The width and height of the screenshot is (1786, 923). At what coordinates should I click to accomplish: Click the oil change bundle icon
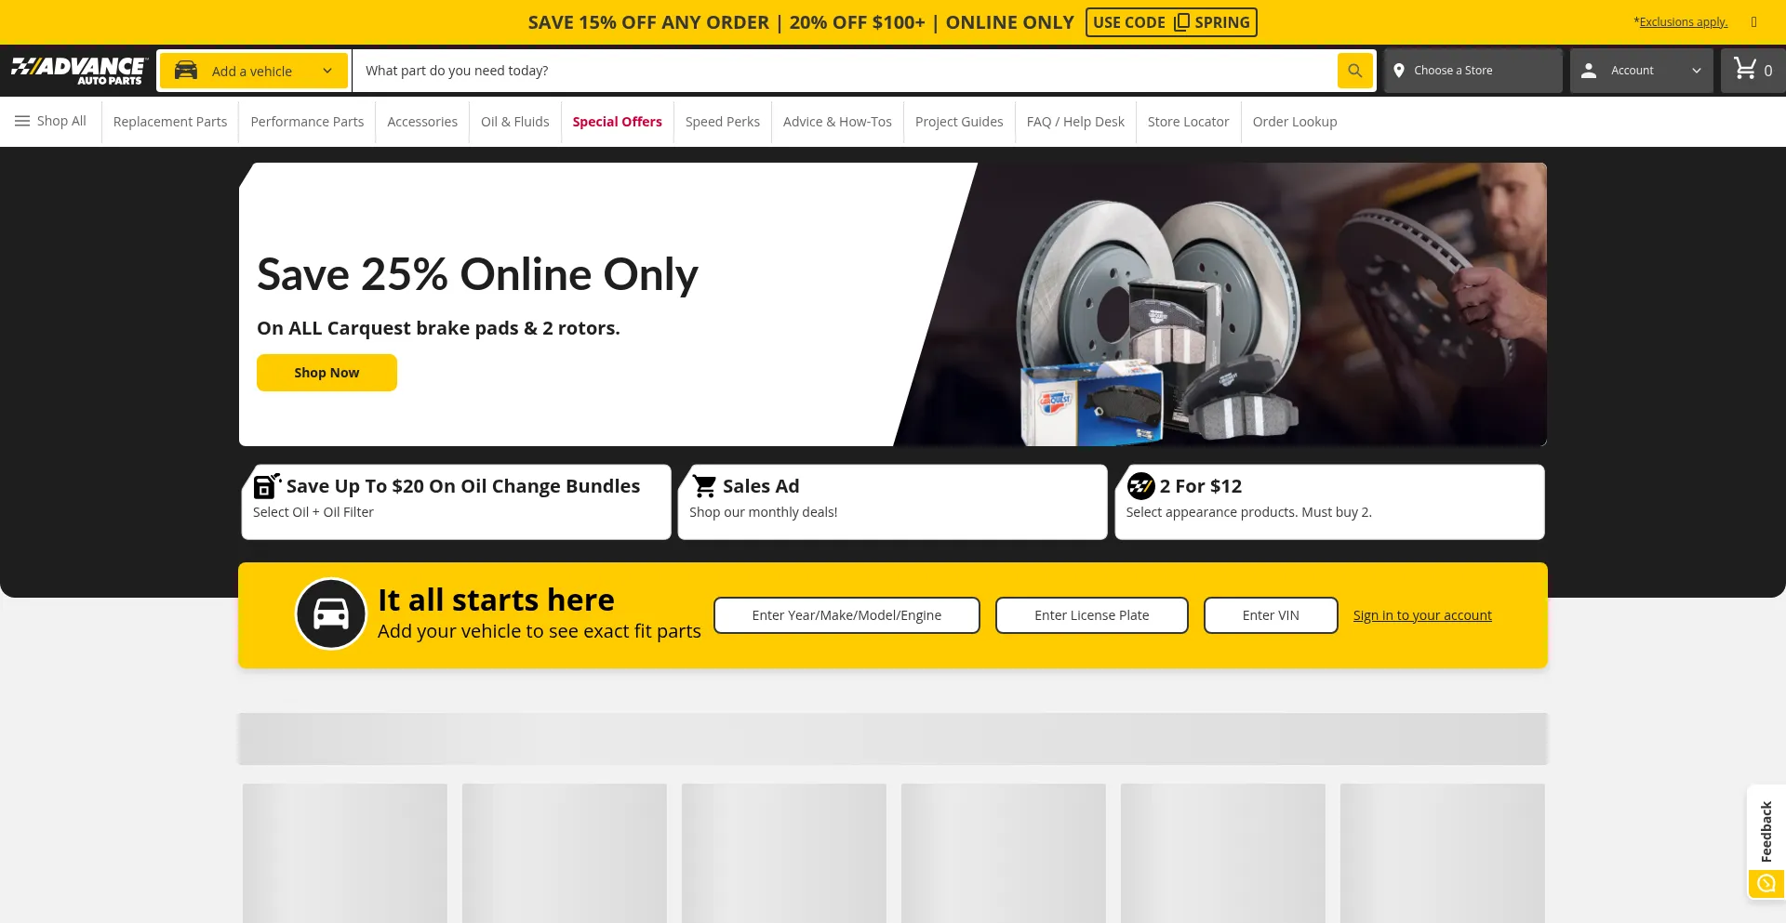267,485
